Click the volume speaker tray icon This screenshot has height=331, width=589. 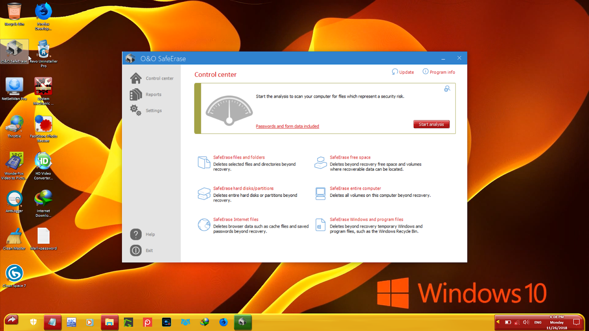point(526,322)
